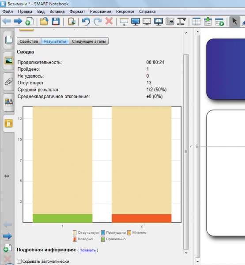
Task: Insert a Response question icon
Action: tap(208, 22)
